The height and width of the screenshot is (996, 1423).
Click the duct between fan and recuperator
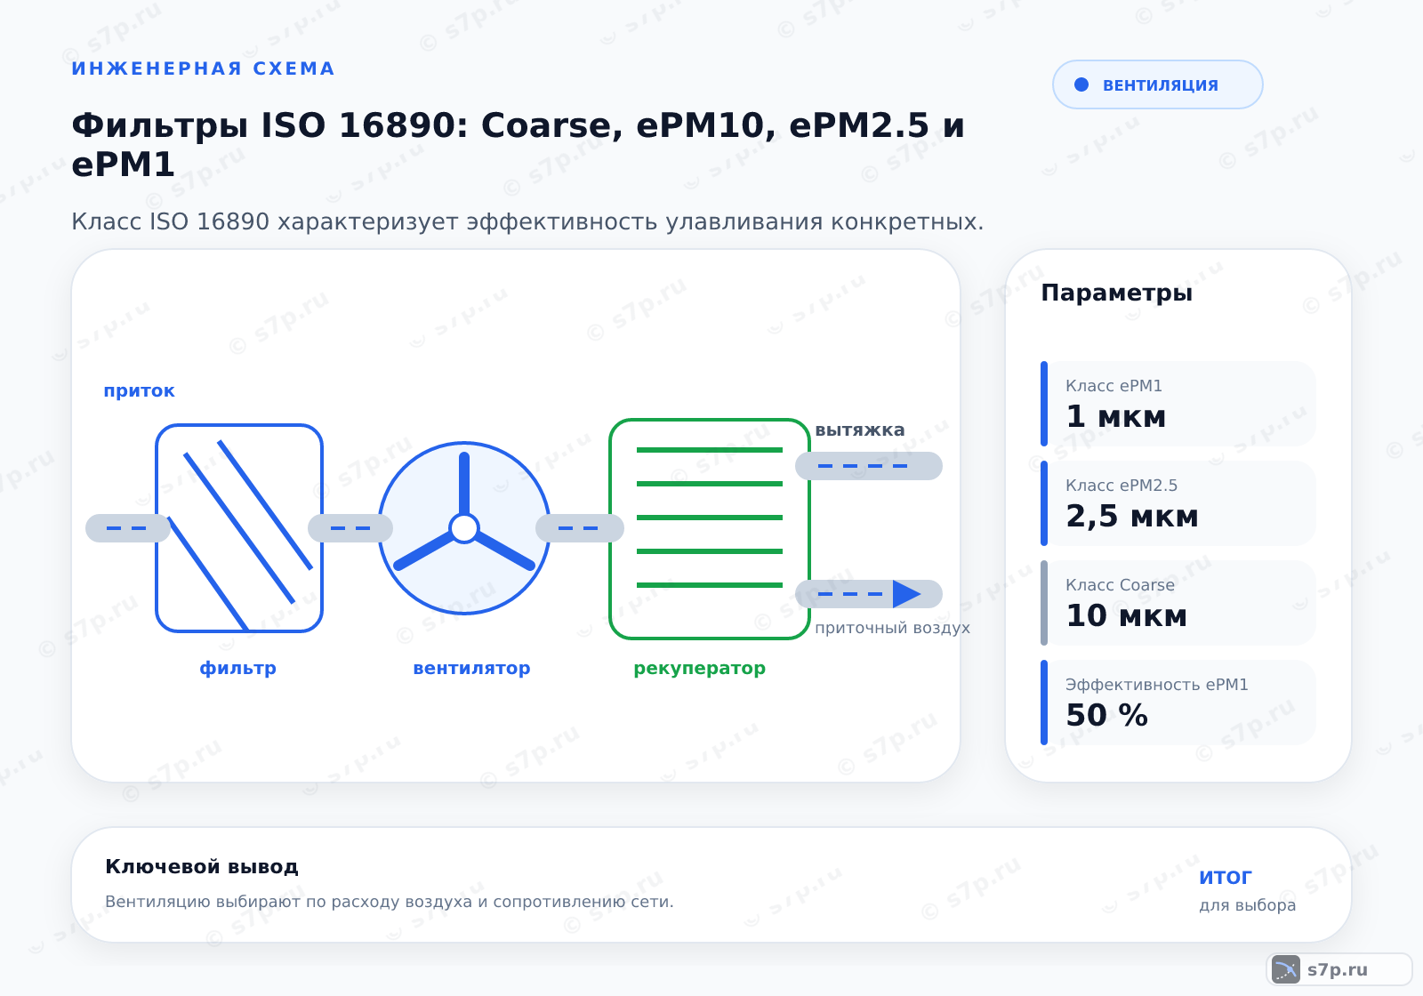(580, 528)
